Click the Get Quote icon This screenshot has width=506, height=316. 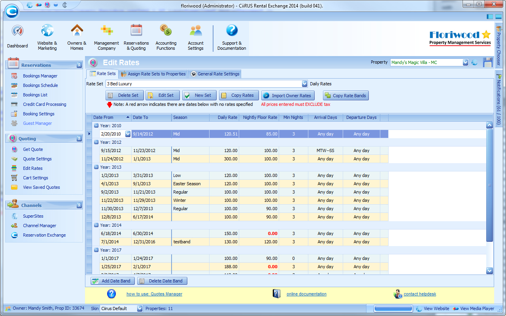pyautogui.click(x=14, y=149)
